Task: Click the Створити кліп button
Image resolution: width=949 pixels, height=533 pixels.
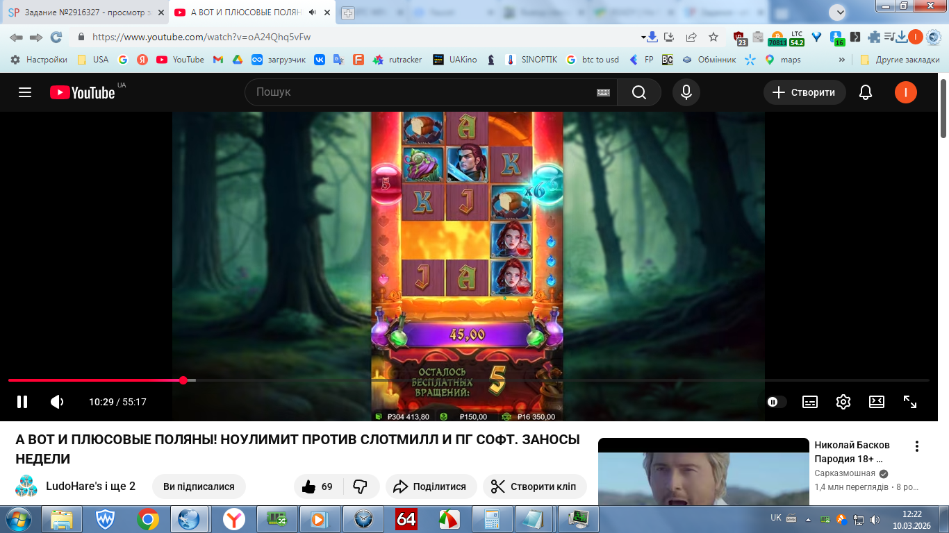Action: pos(535,487)
